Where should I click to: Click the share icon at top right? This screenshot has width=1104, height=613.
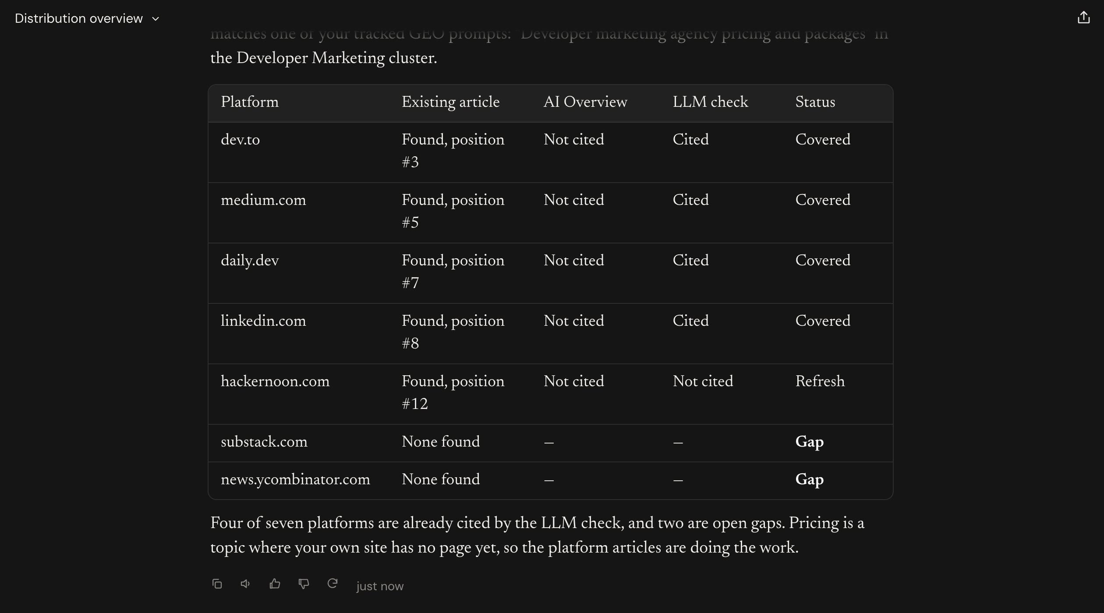point(1083,18)
